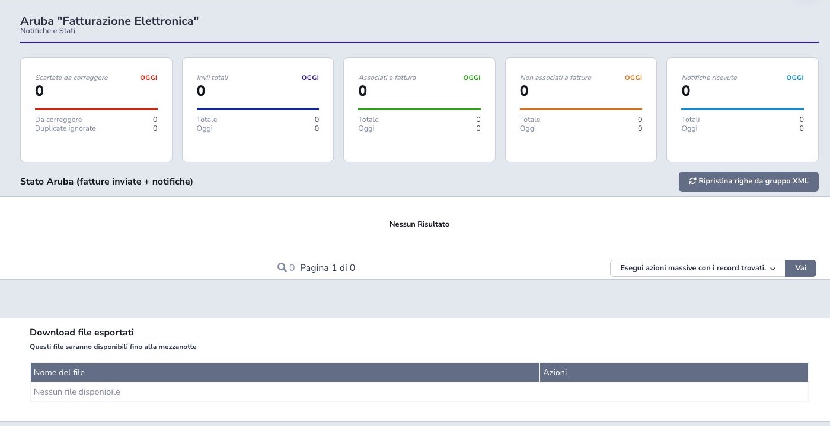Click Stato Aruba (fatture inviate + notifiche) heading
830x426 pixels.
(x=107, y=182)
